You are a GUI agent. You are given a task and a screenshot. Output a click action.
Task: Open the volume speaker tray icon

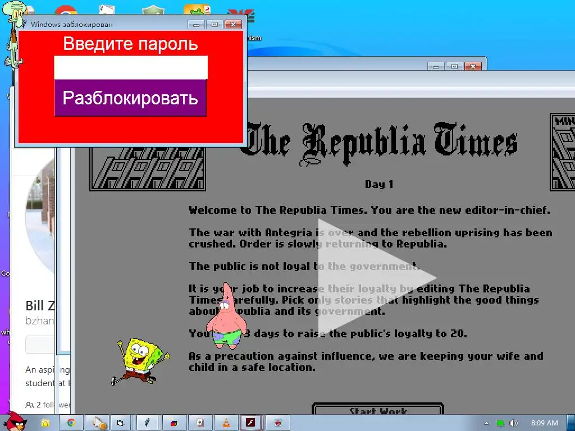tap(514, 423)
